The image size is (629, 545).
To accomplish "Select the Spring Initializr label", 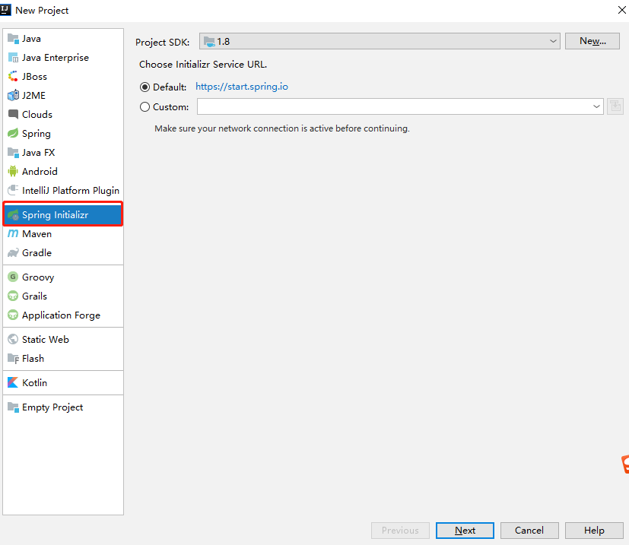I will (55, 215).
